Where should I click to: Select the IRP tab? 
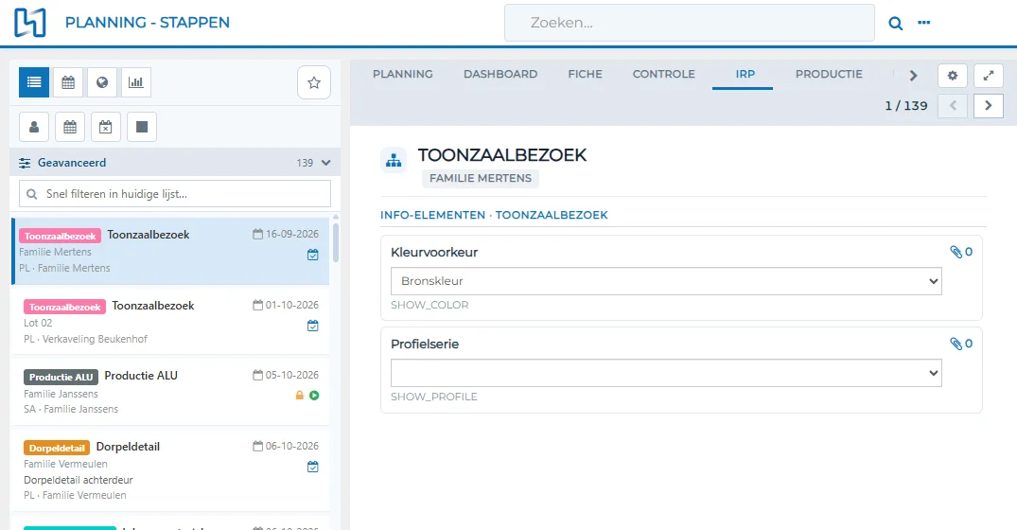pos(745,74)
